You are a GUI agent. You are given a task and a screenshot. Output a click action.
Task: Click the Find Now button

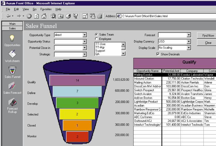click(207, 36)
